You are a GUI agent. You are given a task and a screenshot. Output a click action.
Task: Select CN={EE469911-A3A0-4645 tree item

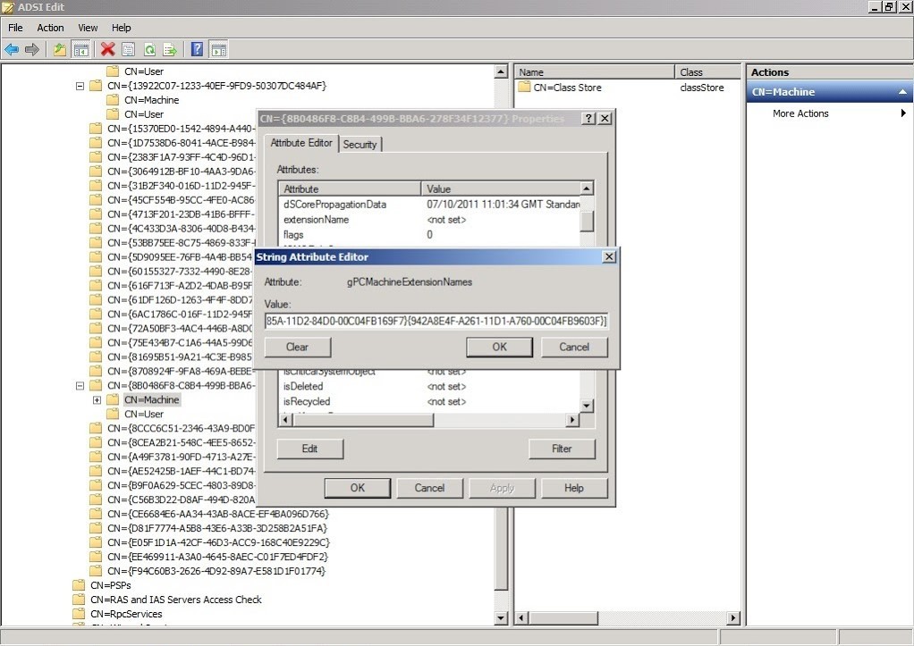click(217, 557)
